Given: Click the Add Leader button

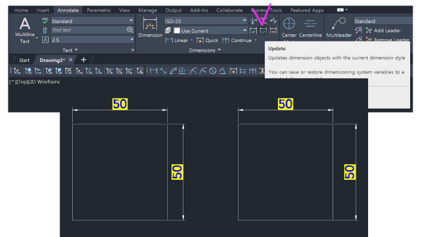Looking at the screenshot, I should [x=383, y=31].
